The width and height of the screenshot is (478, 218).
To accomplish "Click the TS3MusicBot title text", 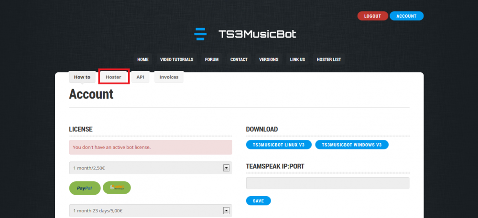I will [257, 34].
